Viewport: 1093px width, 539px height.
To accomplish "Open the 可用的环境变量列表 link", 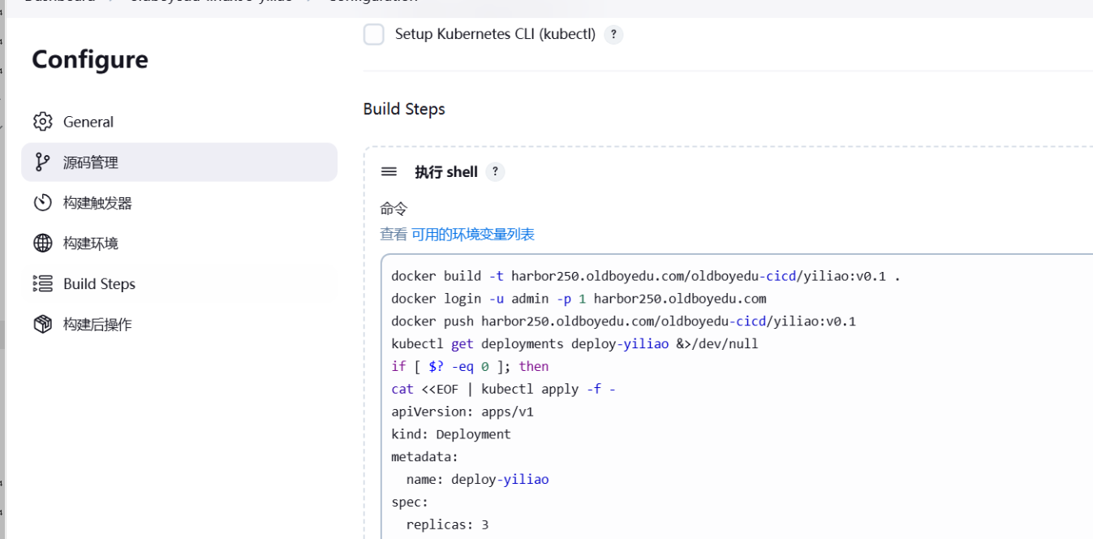I will tap(472, 235).
